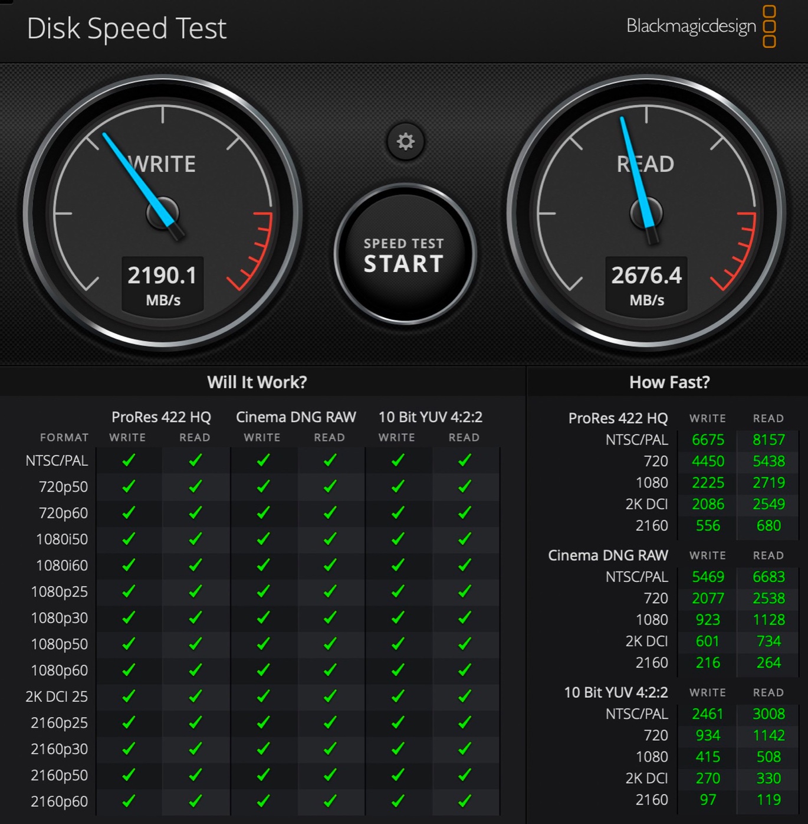Click the Disk Speed Test title
The width and height of the screenshot is (808, 824).
pos(127,28)
